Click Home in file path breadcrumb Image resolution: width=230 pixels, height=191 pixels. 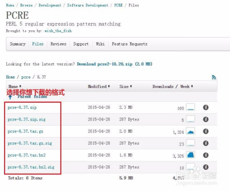pos(10,77)
